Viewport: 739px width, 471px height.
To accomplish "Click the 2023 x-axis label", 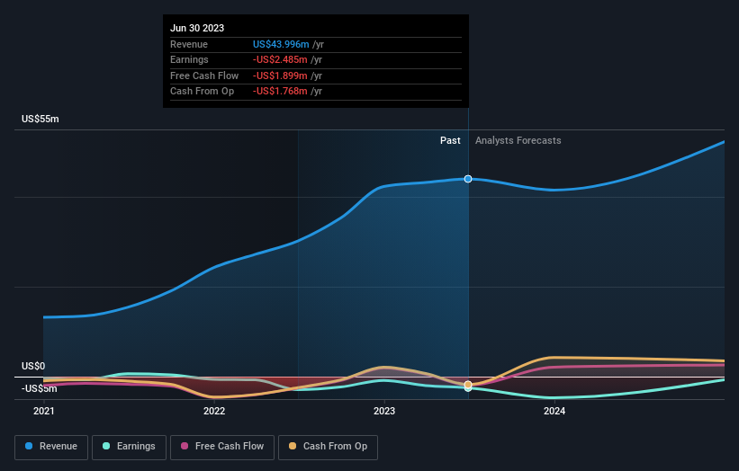I will coord(384,412).
